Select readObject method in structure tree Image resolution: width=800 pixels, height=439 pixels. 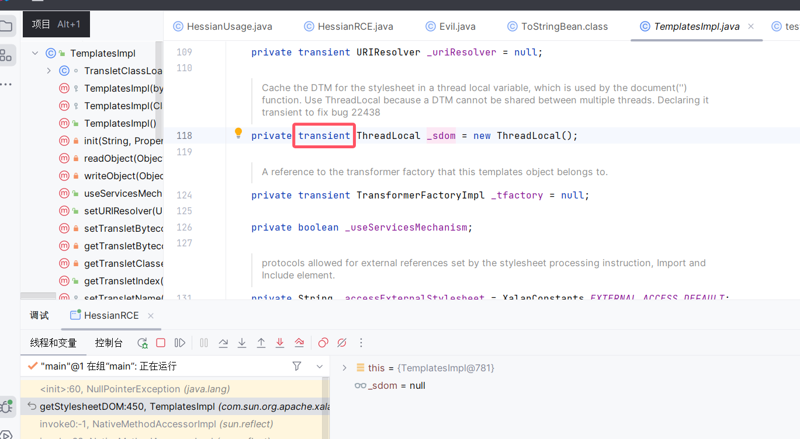click(x=111, y=158)
